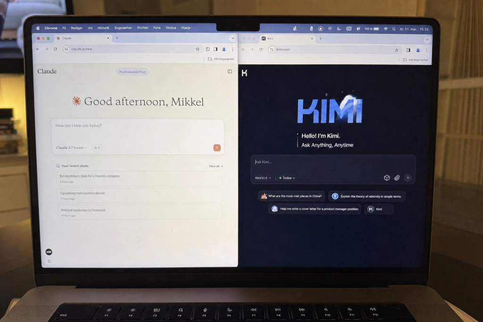Open a new tab in Claude window
The height and width of the screenshot is (322, 483).
117,38
